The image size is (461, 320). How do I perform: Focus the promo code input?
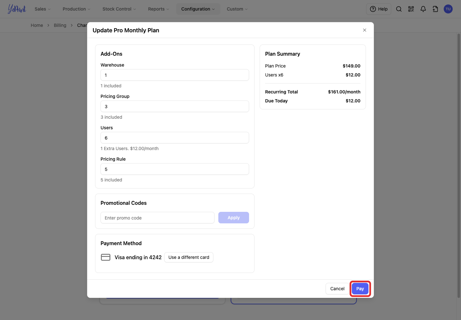[158, 218]
